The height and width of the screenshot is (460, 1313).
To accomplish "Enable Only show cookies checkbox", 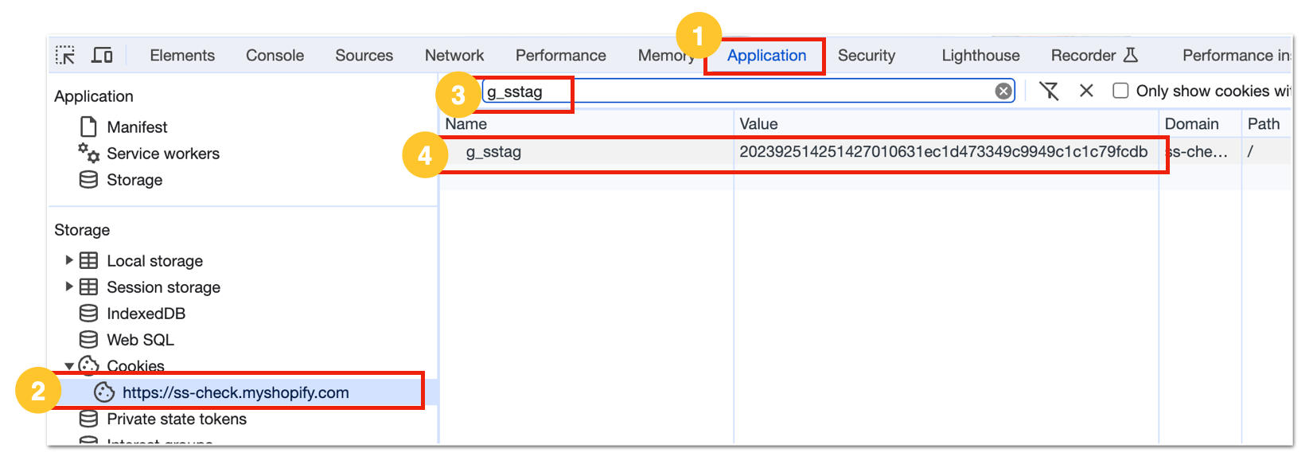I will point(1120,91).
